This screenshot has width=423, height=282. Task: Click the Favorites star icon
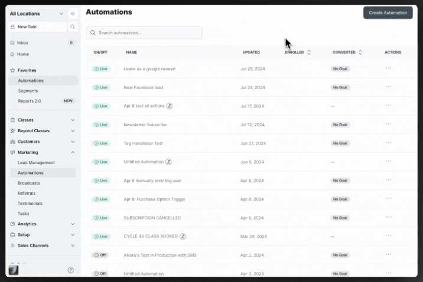point(12,70)
